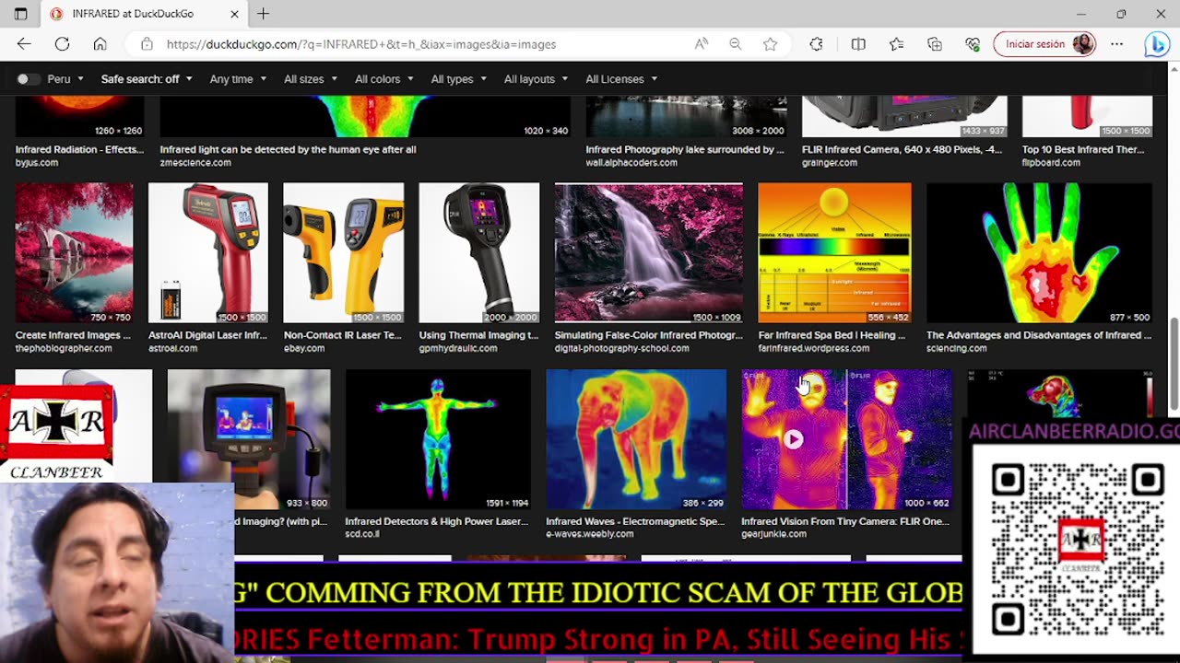Screen dimensions: 1180x663
Task: Open the red AstroAI laser thermometer image
Action: point(208,253)
